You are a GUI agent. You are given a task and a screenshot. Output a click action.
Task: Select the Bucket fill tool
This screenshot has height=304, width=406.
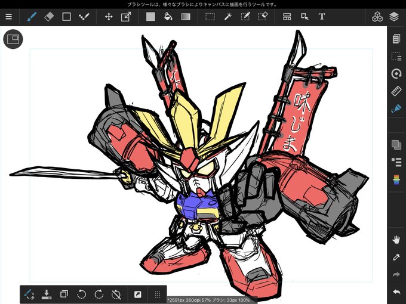point(168,17)
